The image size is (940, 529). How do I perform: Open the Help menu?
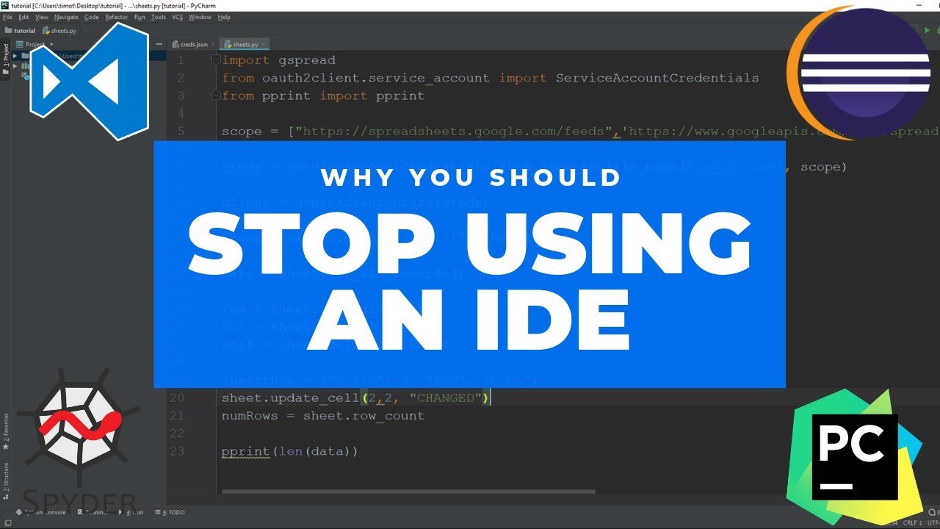(x=224, y=17)
